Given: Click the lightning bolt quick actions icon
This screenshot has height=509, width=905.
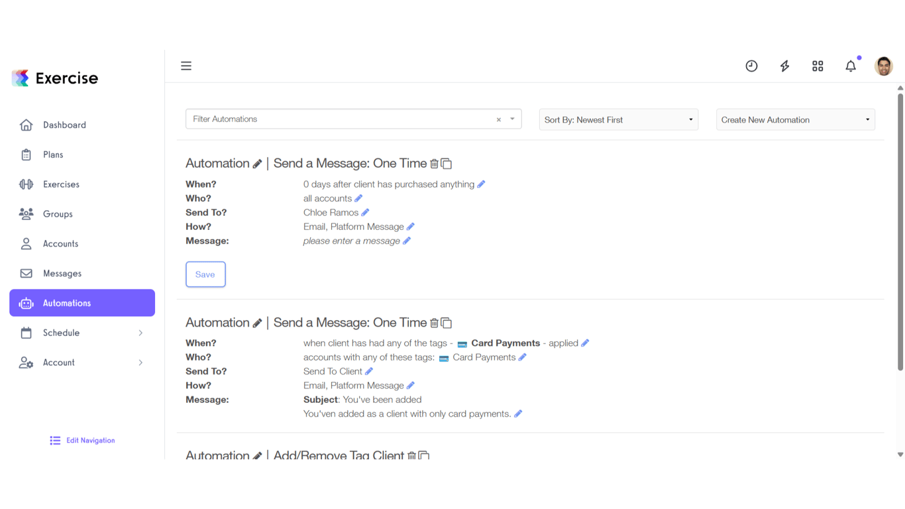Looking at the screenshot, I should click(784, 66).
